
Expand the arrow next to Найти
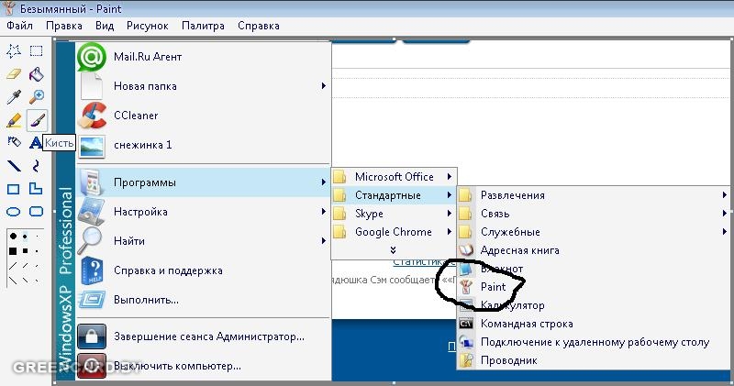point(323,241)
